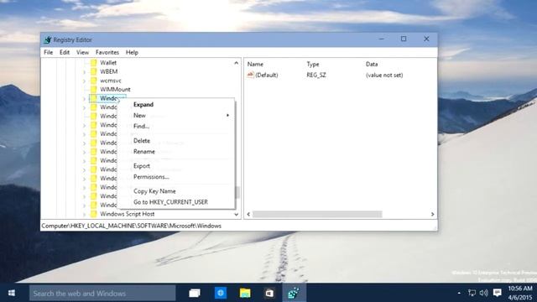This screenshot has width=537, height=302.
Task: Click the (value not set) data cell
Action: point(384,75)
